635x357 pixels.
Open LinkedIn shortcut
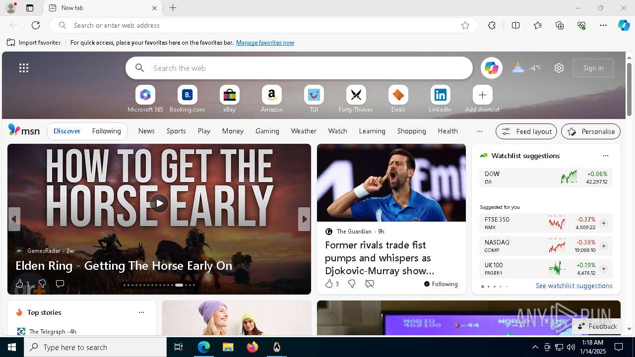click(440, 99)
